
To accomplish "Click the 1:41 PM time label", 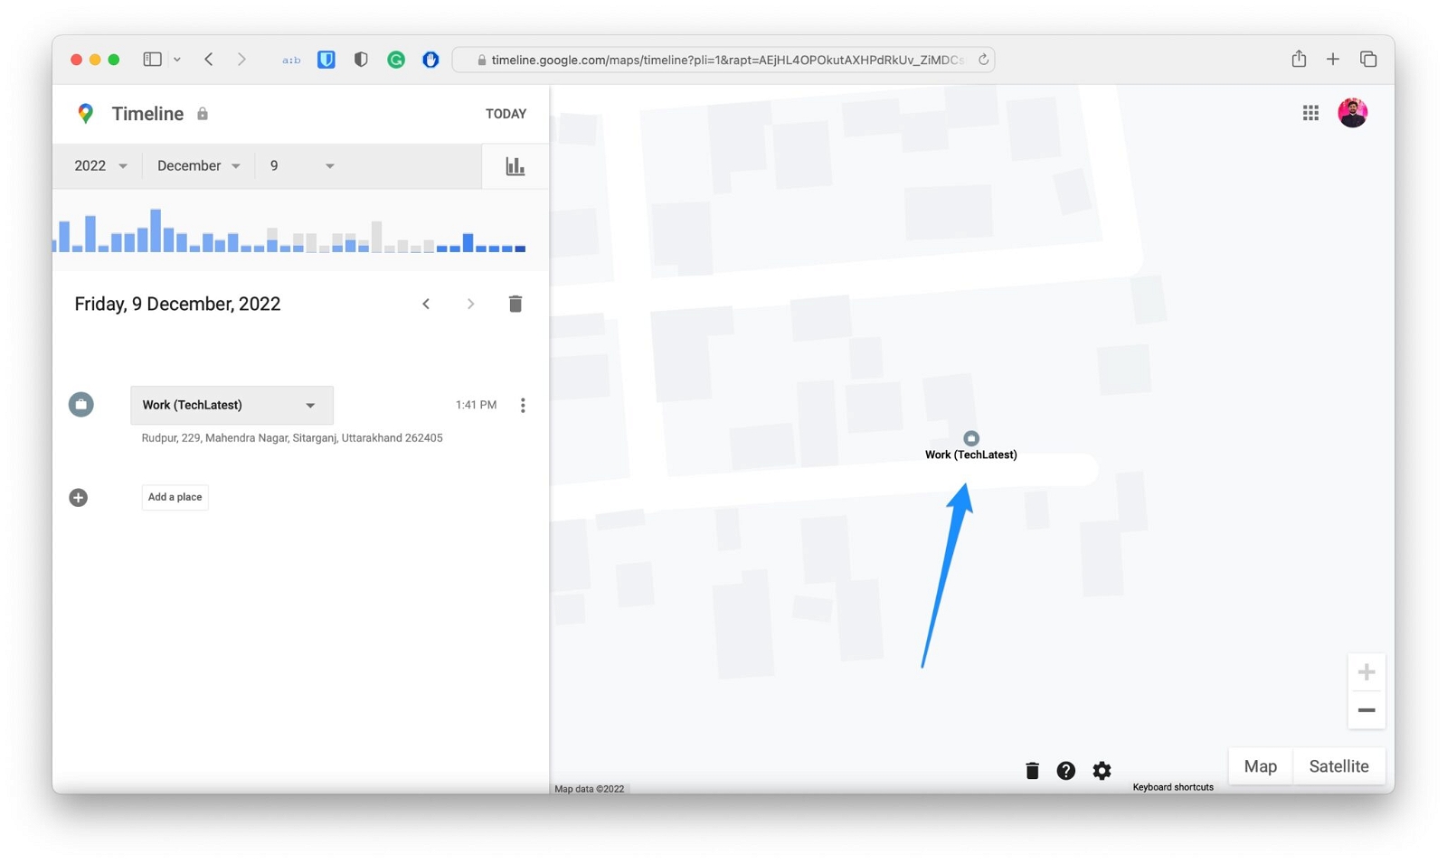I will (476, 405).
